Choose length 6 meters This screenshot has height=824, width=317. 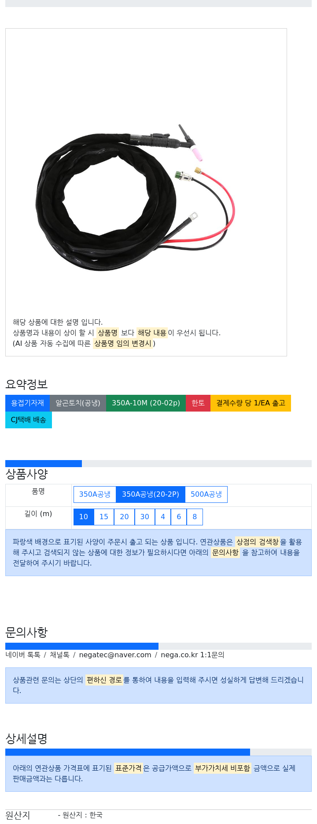pyautogui.click(x=179, y=517)
